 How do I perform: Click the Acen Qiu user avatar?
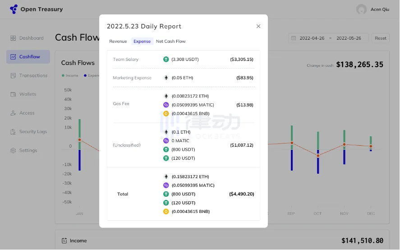tap(361, 9)
